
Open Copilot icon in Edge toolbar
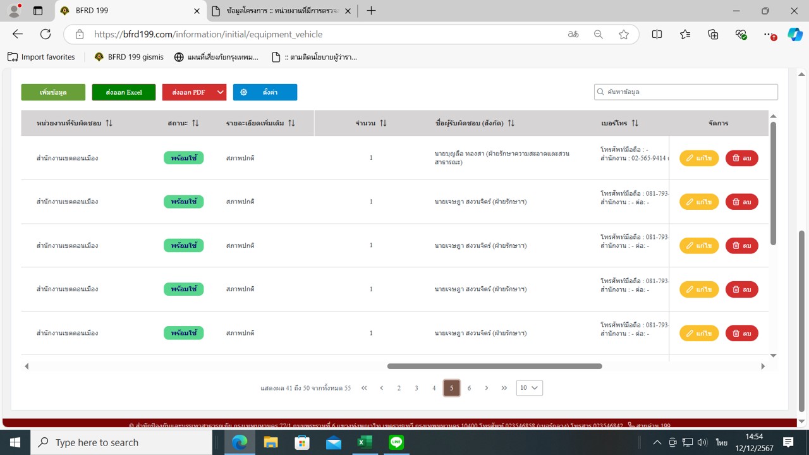coord(794,35)
